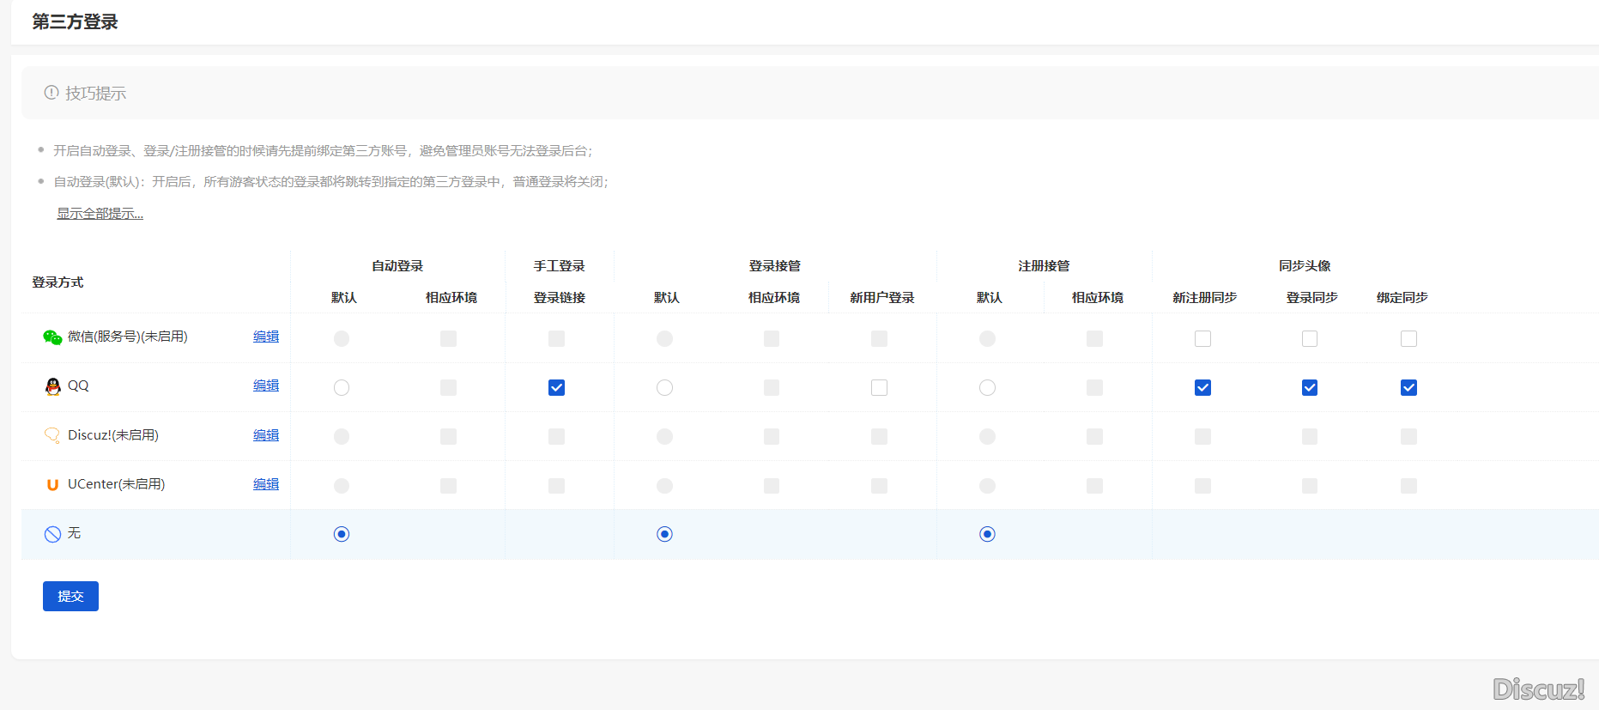The height and width of the screenshot is (710, 1599).
Task: Click the blue 无 prohibited icon
Action: (52, 534)
